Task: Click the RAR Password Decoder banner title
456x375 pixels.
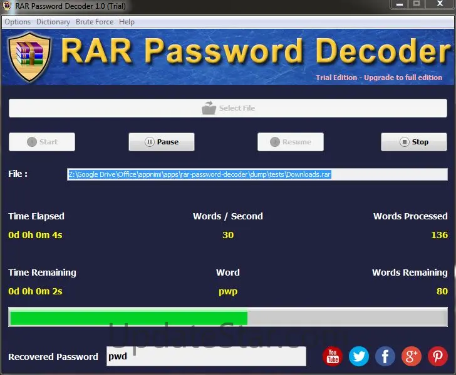Action: [x=256, y=51]
